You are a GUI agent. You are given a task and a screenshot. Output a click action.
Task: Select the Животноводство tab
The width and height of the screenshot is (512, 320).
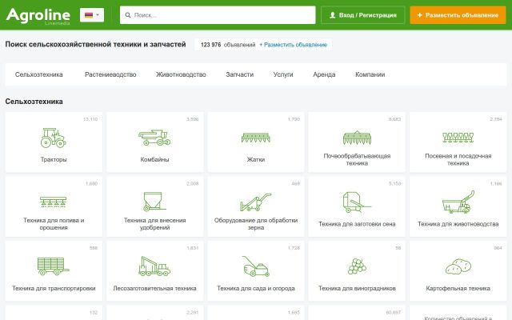(181, 74)
